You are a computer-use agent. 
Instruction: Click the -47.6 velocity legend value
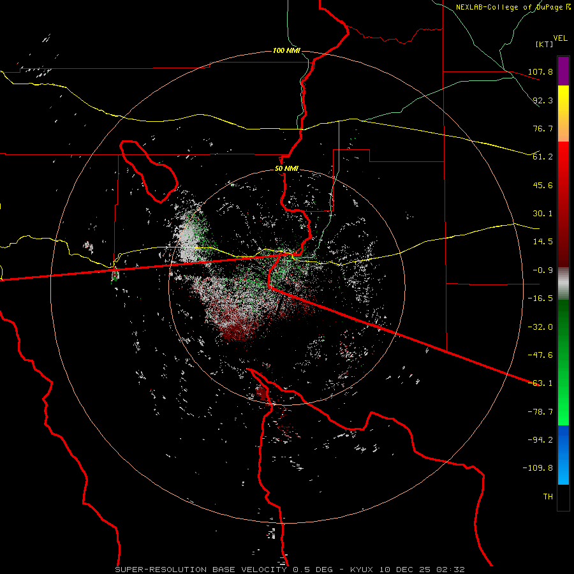(540, 355)
